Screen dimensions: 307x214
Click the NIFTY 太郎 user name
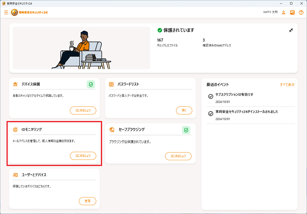tap(270, 12)
